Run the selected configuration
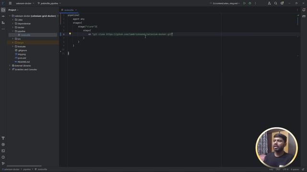The width and height of the screenshot is (307, 172). coord(244,3)
